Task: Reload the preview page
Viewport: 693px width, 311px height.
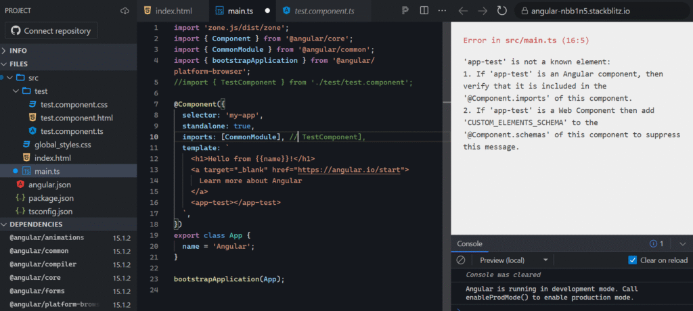Action: click(501, 11)
